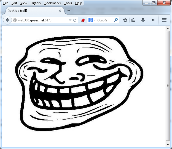This screenshot has width=172, height=149.
Task: Open the hamburger menu button
Action: (x=164, y=20)
